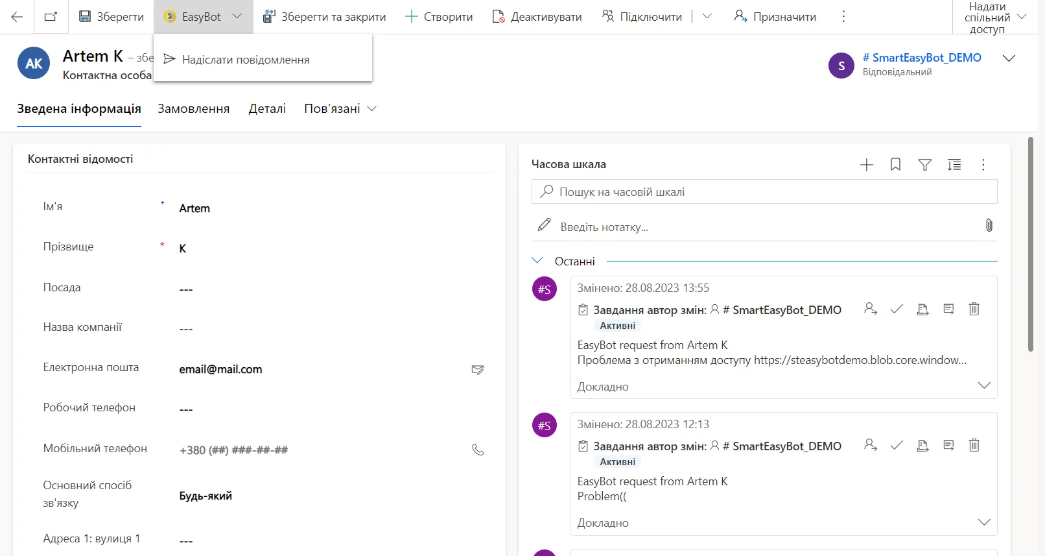Screen dimensions: 1045x556
Task: Expand the 13:55 task details chevron
Action: click(983, 386)
